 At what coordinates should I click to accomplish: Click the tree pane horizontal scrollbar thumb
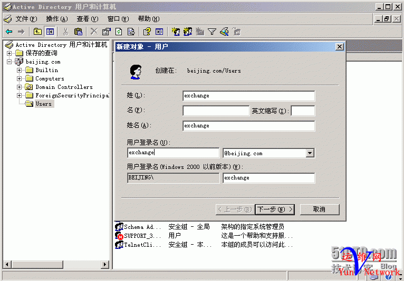point(37,264)
